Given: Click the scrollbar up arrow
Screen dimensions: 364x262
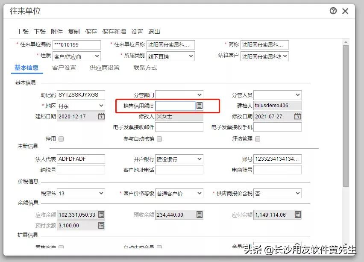Looking at the screenshot, I should point(346,42).
